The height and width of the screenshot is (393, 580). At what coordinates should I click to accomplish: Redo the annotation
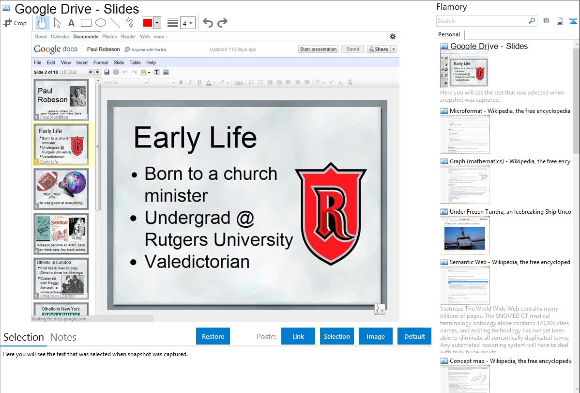coord(222,23)
